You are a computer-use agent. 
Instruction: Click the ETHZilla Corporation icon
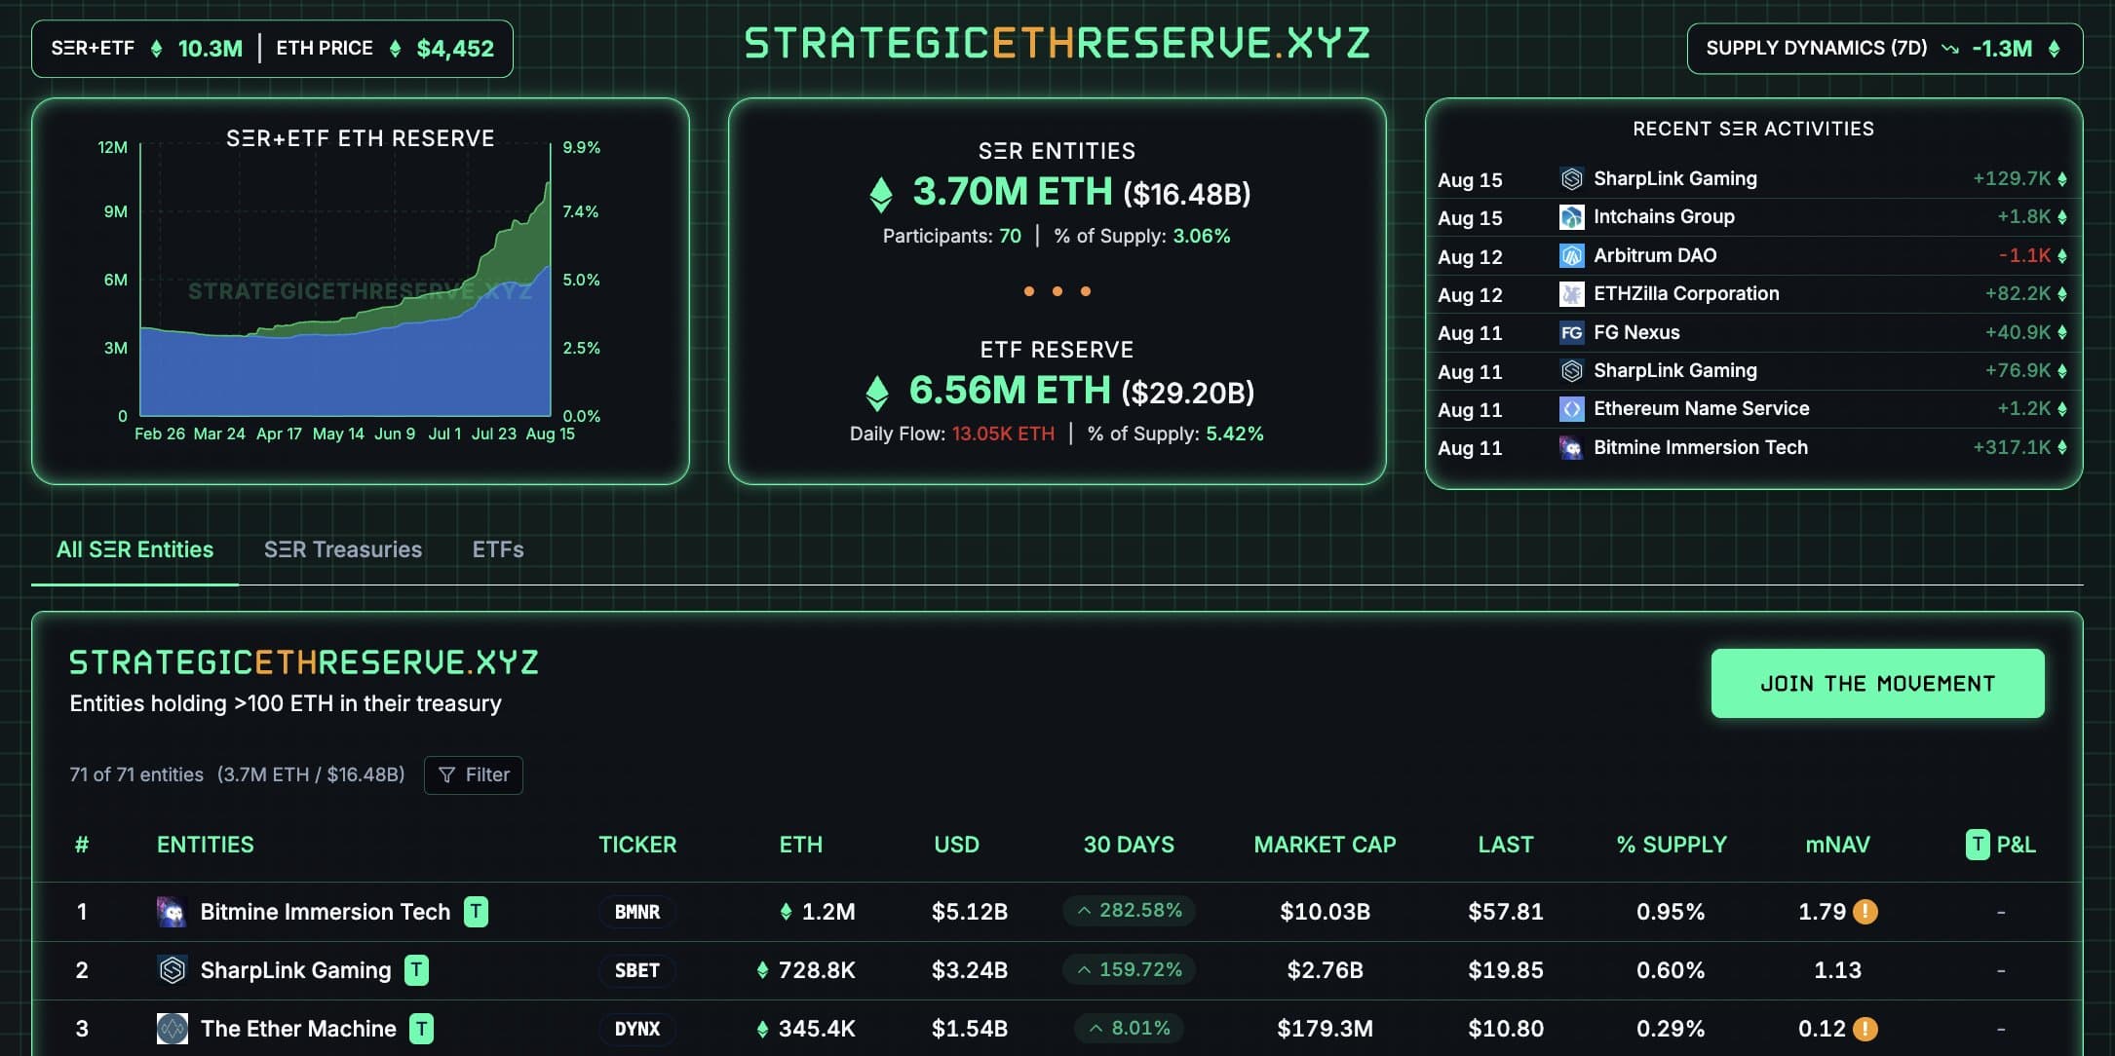(x=1572, y=293)
